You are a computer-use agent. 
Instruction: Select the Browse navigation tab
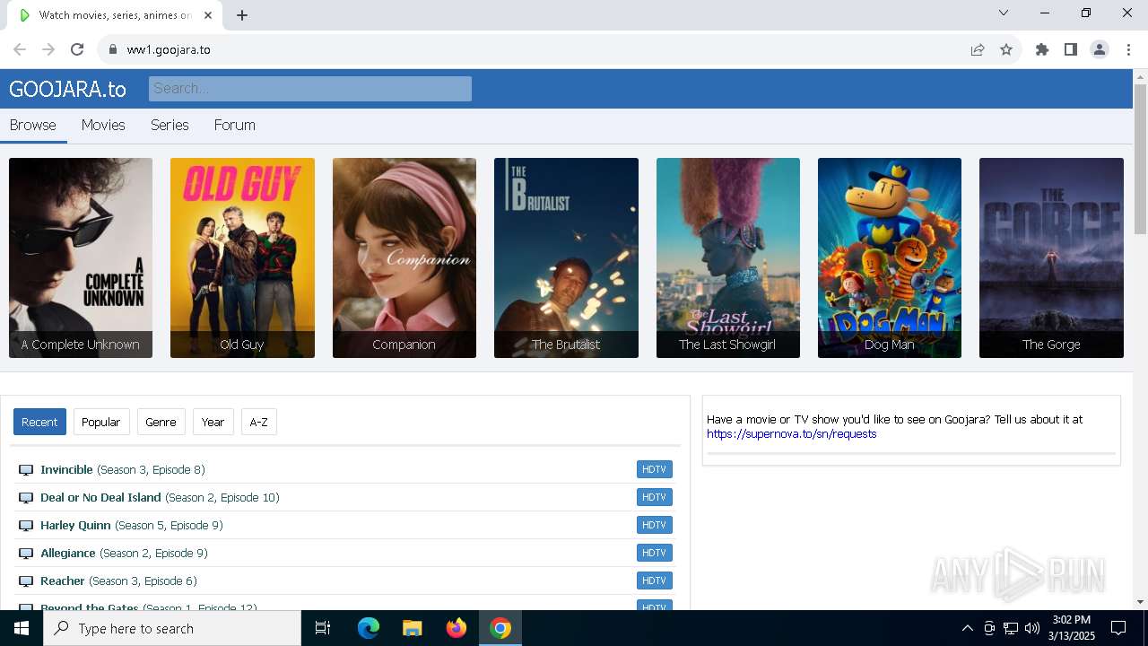33,126
